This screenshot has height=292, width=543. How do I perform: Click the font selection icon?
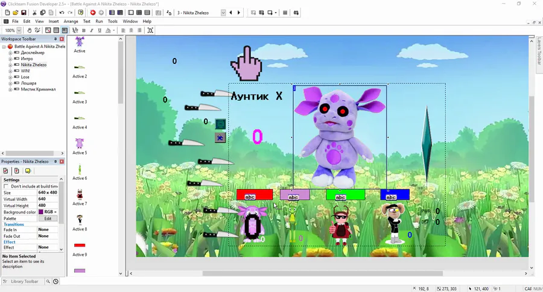click(75, 30)
